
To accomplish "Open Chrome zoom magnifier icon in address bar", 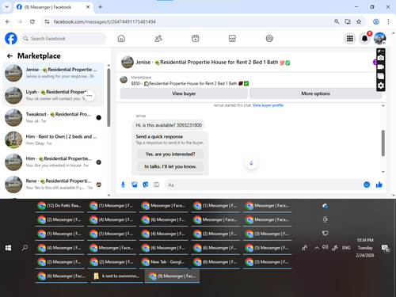I will (337, 21).
